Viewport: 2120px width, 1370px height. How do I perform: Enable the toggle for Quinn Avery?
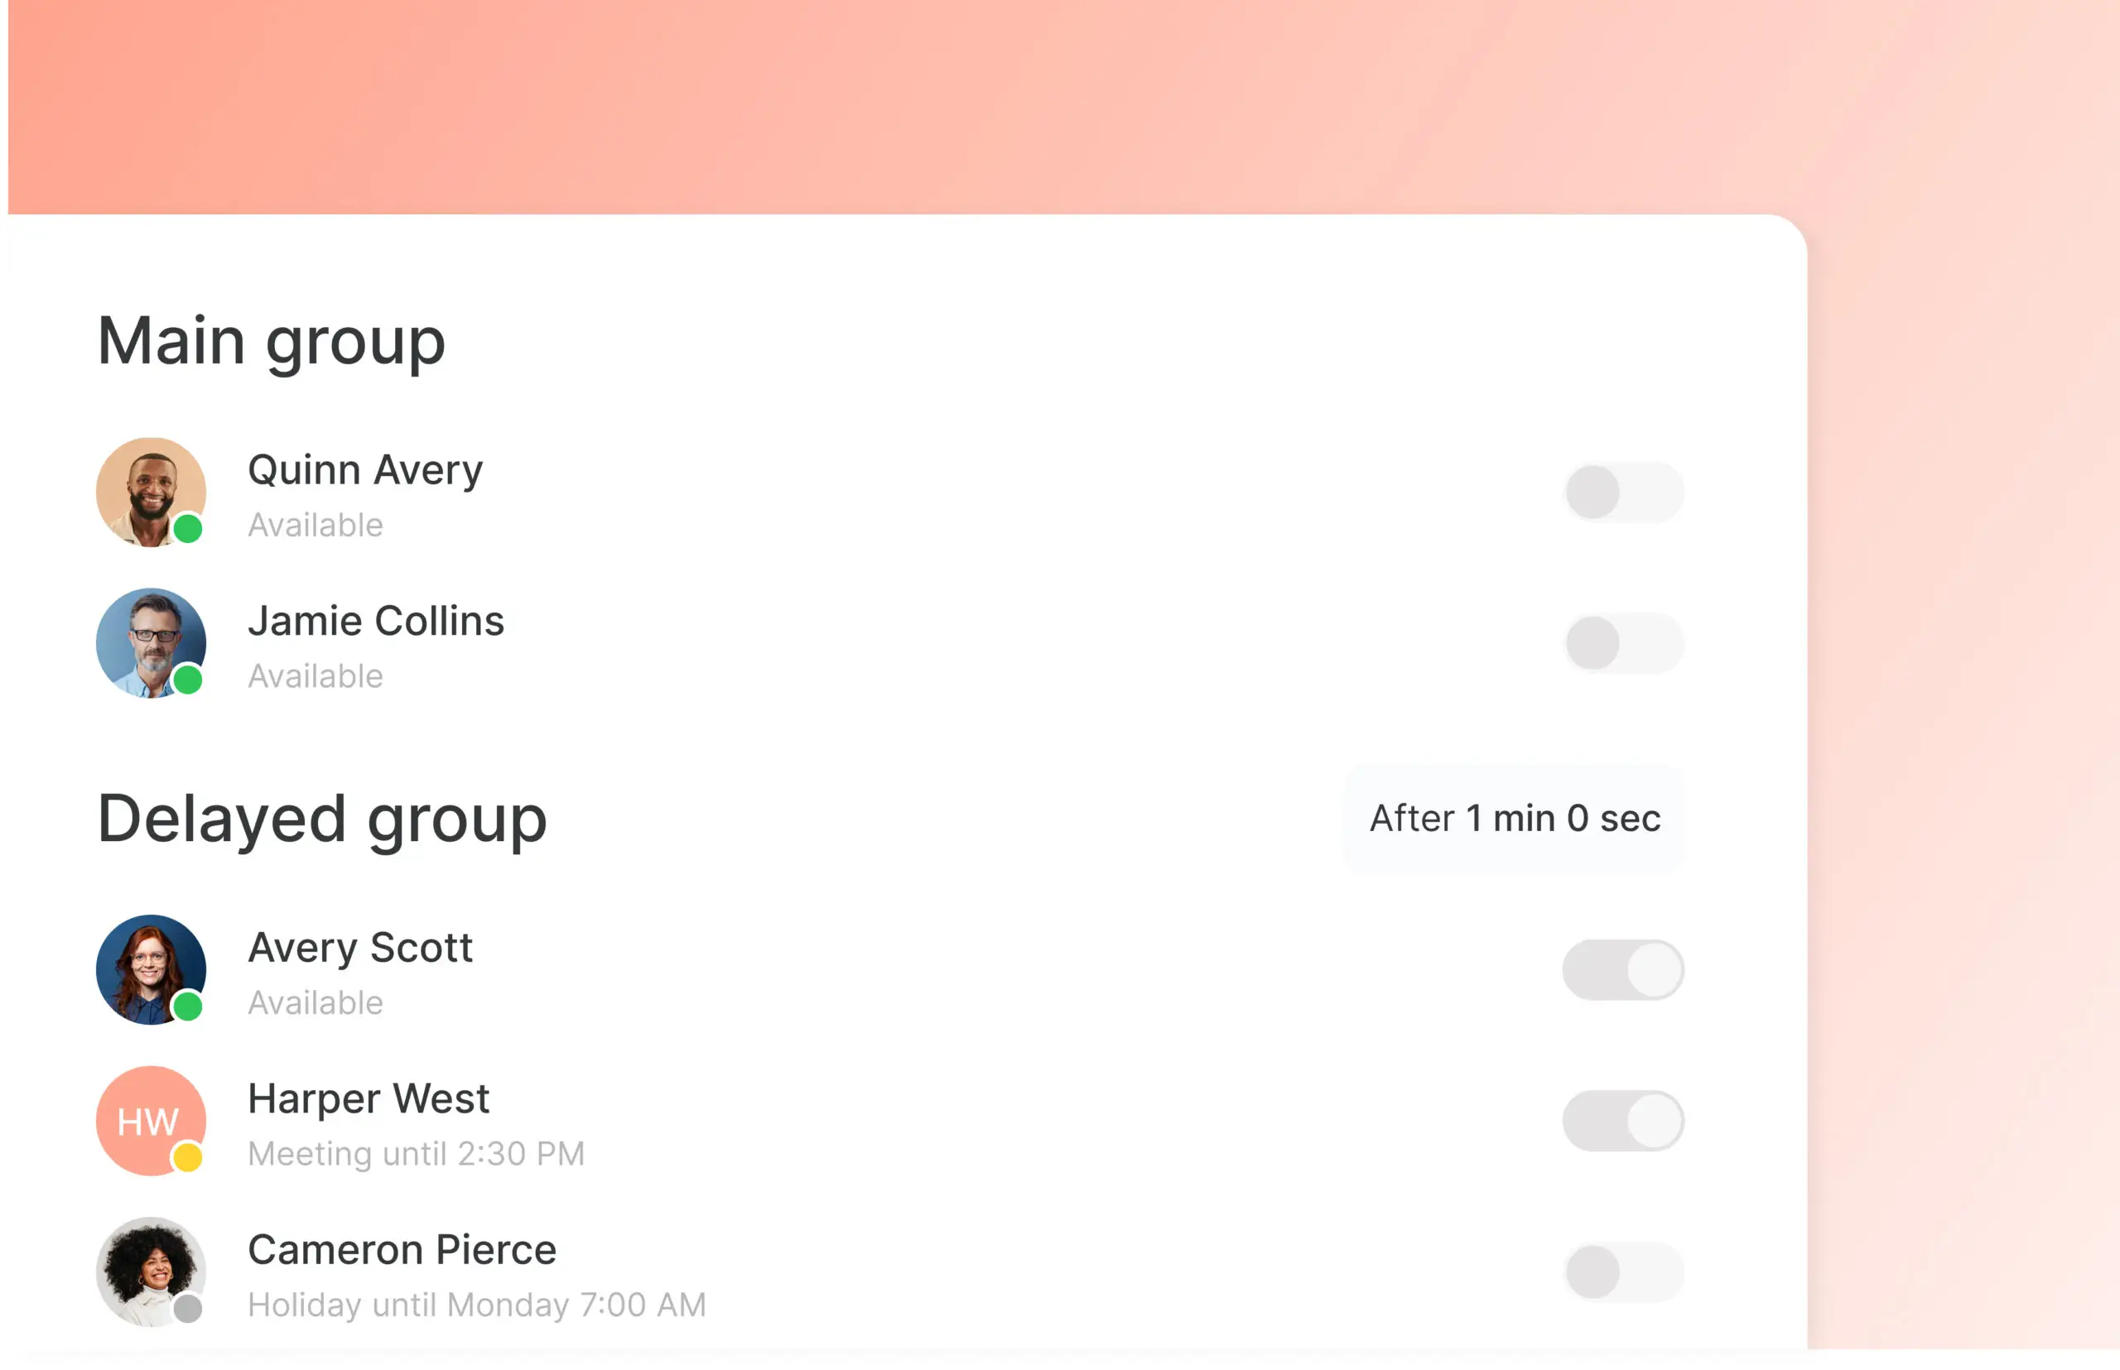[1623, 492]
